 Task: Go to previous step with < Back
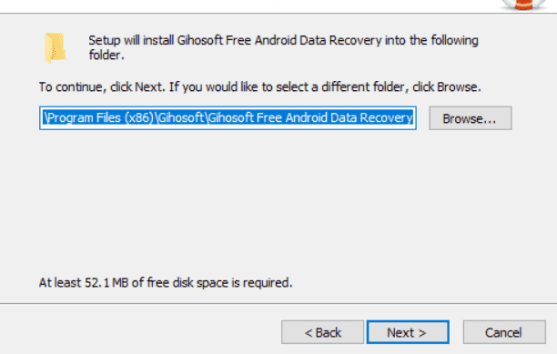click(x=322, y=332)
